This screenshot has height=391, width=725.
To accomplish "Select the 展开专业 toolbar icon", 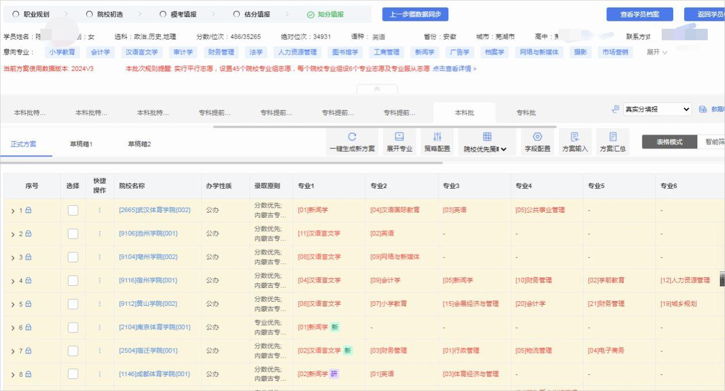I will coord(399,136).
